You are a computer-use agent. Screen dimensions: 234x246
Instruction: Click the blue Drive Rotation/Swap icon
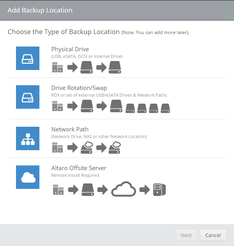(x=28, y=97)
